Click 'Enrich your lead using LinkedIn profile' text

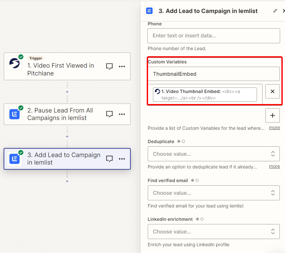click(x=188, y=245)
